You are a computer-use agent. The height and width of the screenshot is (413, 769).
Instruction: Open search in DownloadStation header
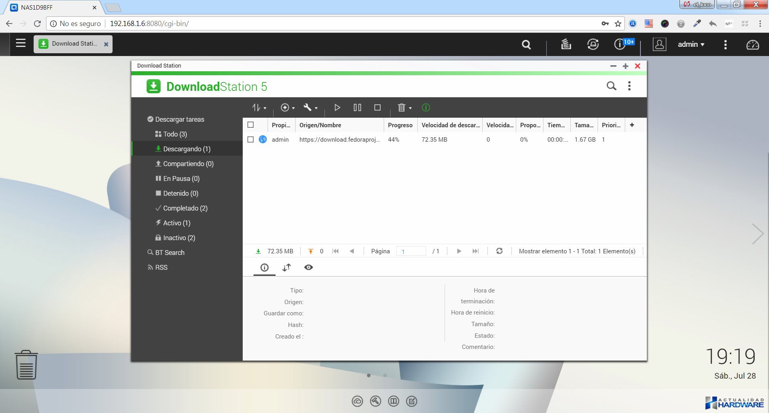click(x=611, y=86)
